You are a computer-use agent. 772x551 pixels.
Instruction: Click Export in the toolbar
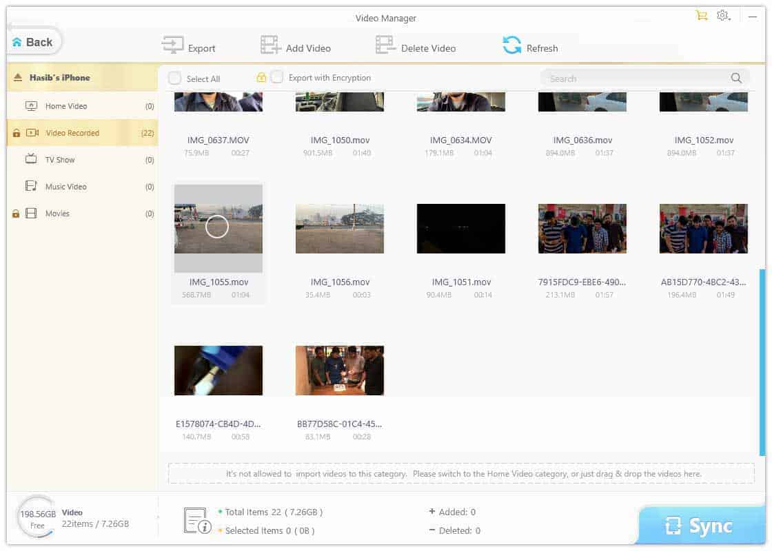point(190,45)
